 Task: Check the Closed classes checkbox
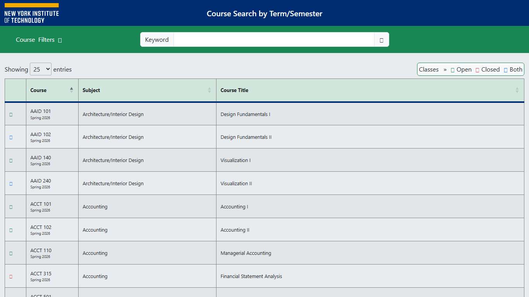coord(478,69)
